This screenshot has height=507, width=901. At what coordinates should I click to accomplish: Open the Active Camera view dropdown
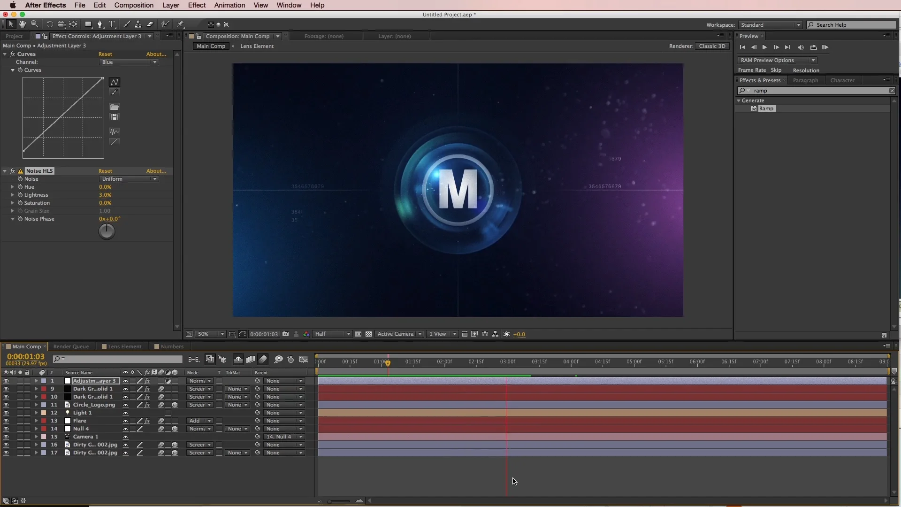point(399,334)
